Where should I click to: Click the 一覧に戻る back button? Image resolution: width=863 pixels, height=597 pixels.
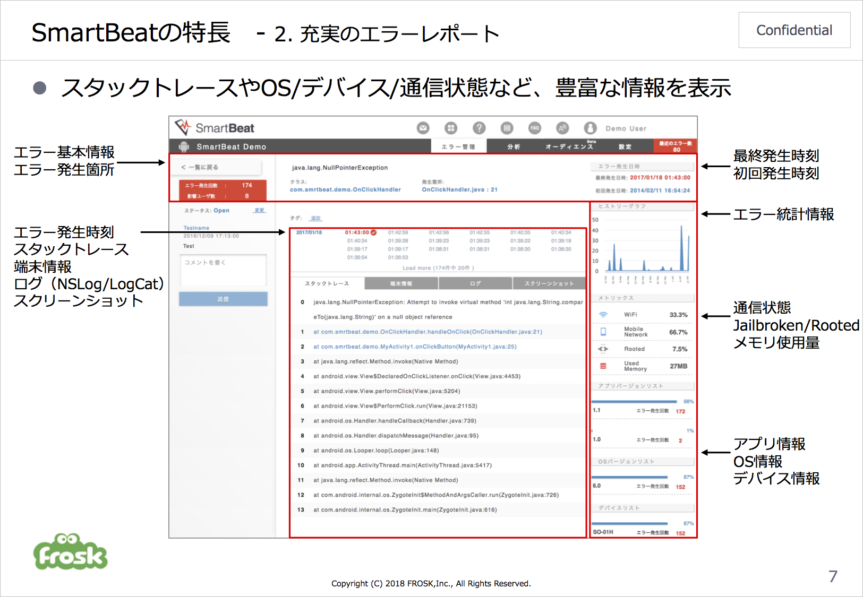pyautogui.click(x=216, y=167)
